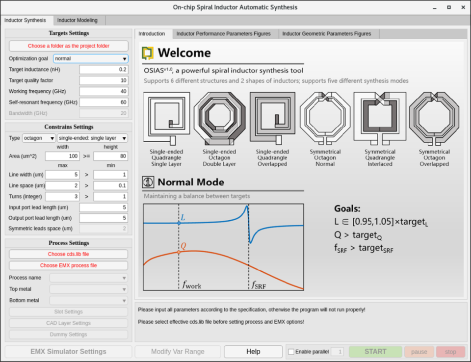Click the Single-ended Quadrangle Single Layer inductor icon
The width and height of the screenshot is (471, 362).
click(166, 119)
